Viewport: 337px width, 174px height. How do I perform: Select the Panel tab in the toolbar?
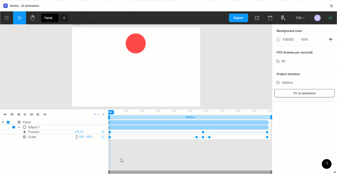[x=50, y=18]
